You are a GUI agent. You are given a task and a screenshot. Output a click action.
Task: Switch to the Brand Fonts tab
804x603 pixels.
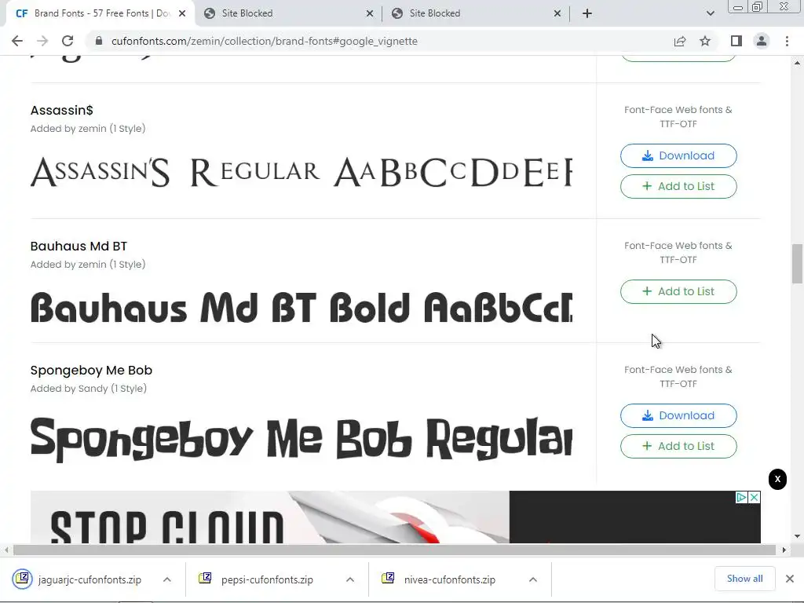[100, 13]
